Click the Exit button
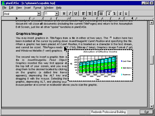Screen dimensions: 155x116 click(146, 112)
